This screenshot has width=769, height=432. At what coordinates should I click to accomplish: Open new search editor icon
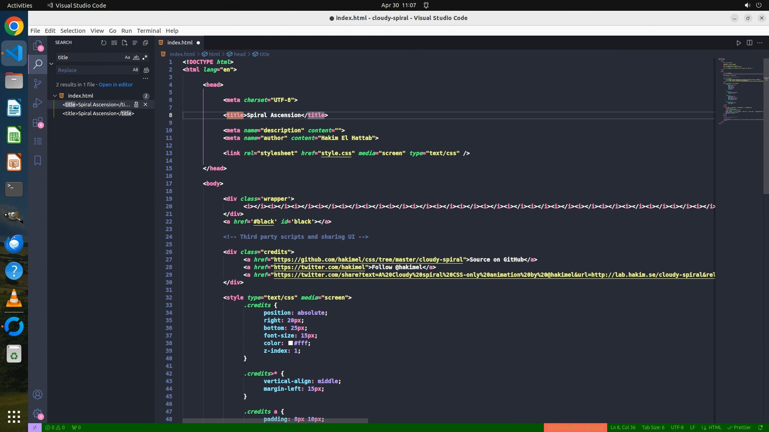pos(125,43)
